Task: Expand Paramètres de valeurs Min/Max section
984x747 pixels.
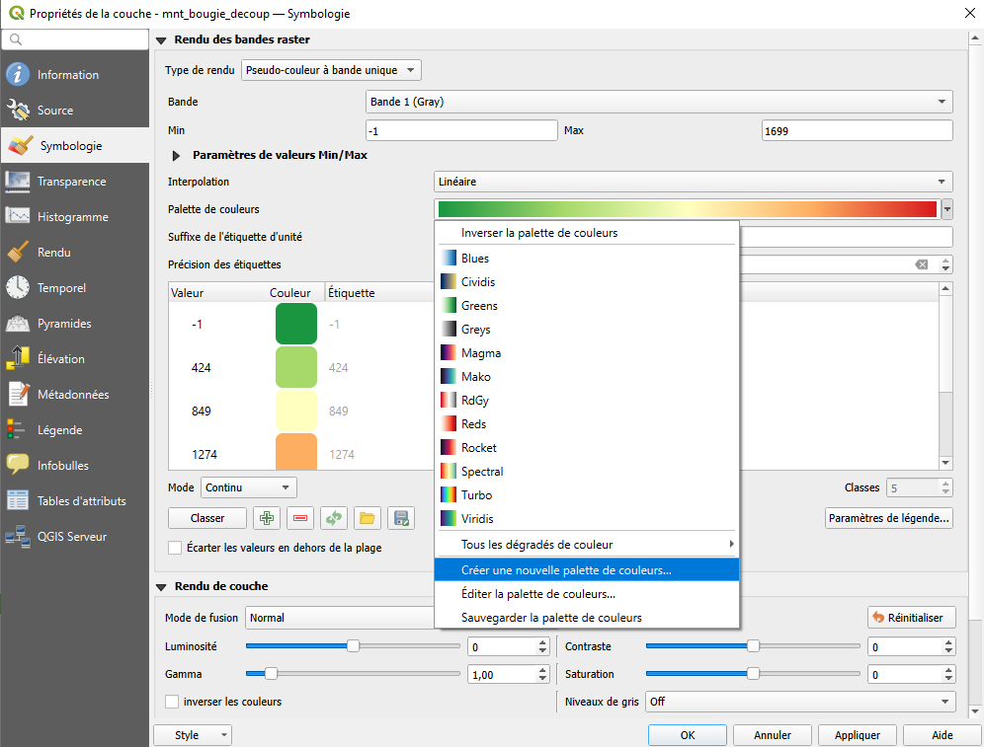Action: tap(178, 156)
